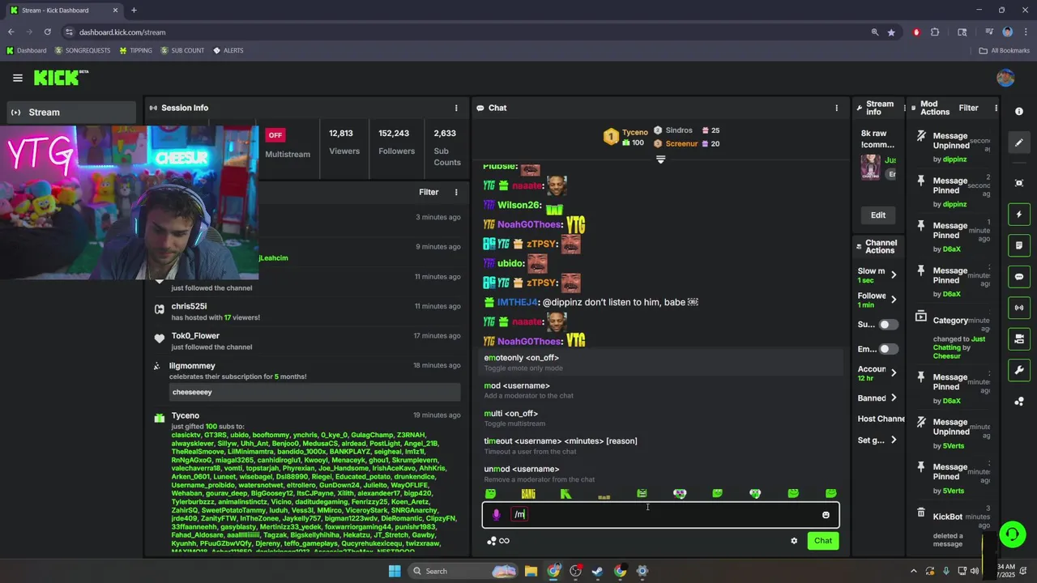Open the ALERTS bookmark
This screenshot has width=1037, height=583.
coord(228,50)
